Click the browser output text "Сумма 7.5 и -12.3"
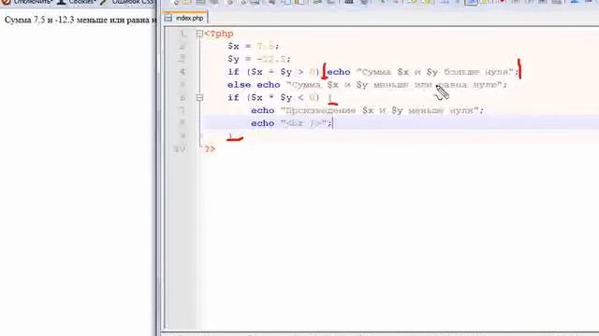599x336 pixels. [39, 21]
